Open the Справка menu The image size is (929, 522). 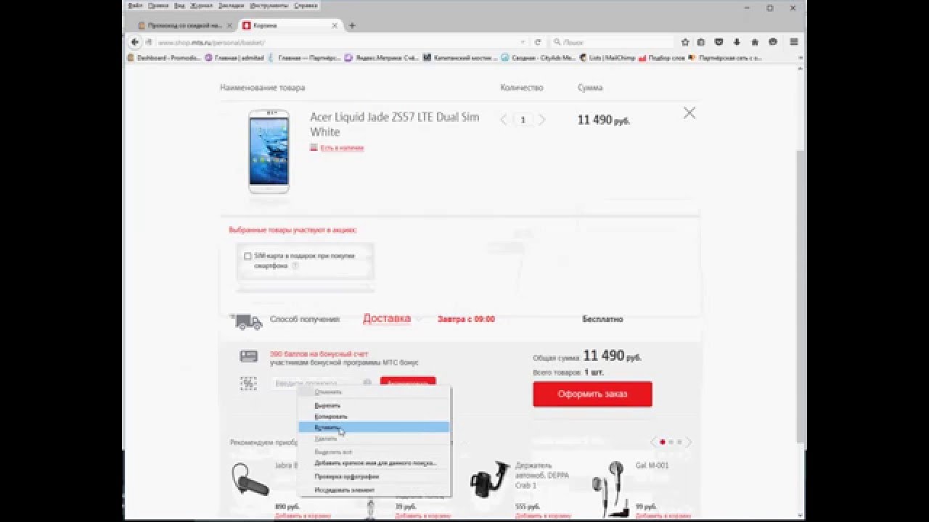point(306,5)
